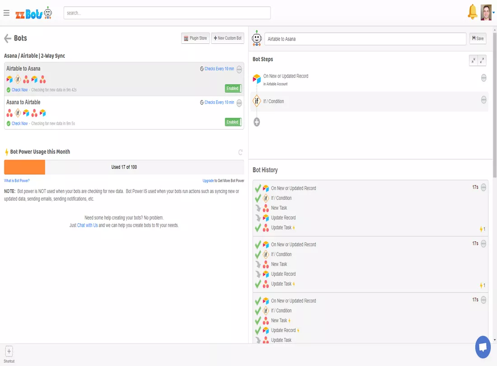Click Update Task in first history run
The image size is (497, 366).
[x=281, y=228]
